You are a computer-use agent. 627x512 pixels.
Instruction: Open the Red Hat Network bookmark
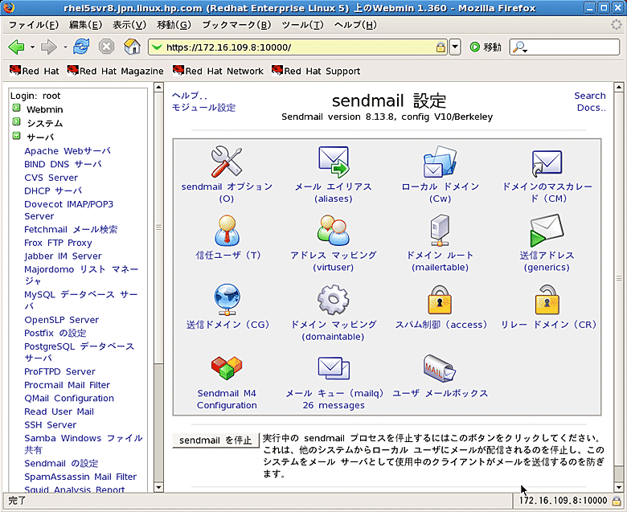pos(218,71)
